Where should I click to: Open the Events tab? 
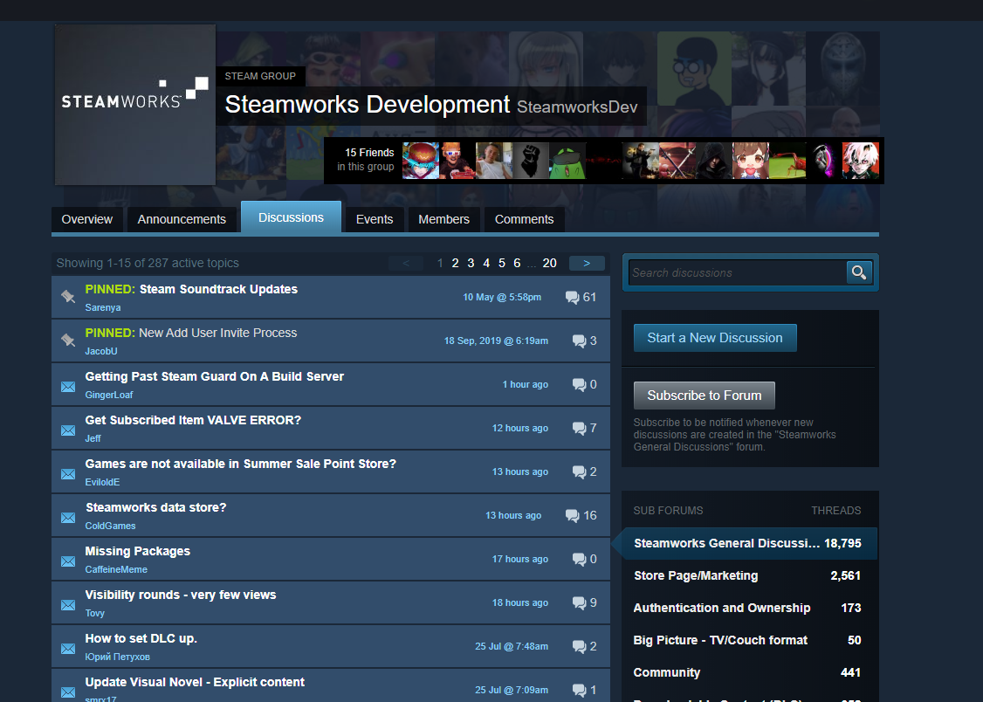point(375,219)
